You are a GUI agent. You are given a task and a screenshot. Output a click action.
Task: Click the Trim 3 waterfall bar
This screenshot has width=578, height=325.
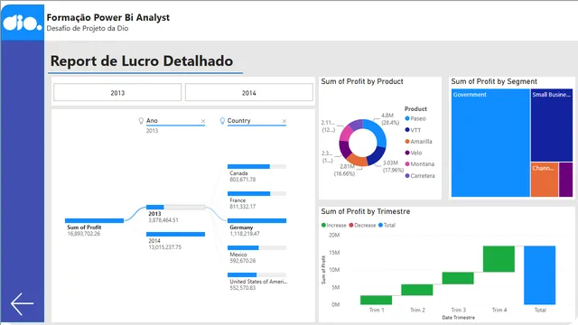[x=458, y=278]
